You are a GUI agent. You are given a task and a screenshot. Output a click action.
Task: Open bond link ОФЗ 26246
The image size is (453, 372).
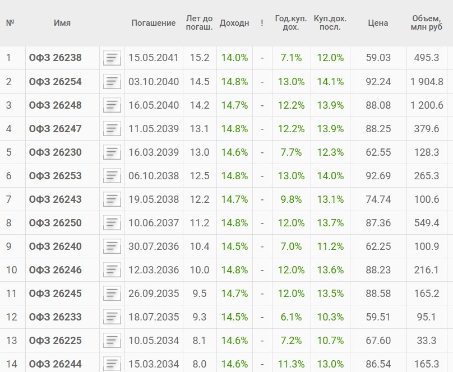55,270
